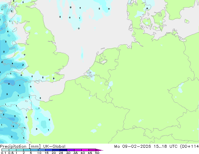
Task: Click the 0.1–0.5 mm legend color swatch
Action: 5,150
